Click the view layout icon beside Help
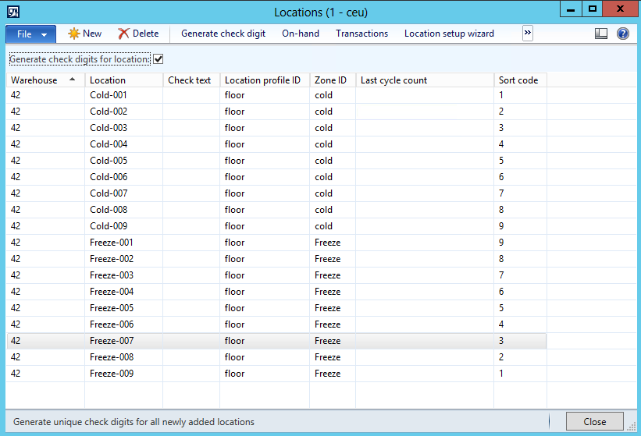Screen dimensions: 641x436 (601, 34)
